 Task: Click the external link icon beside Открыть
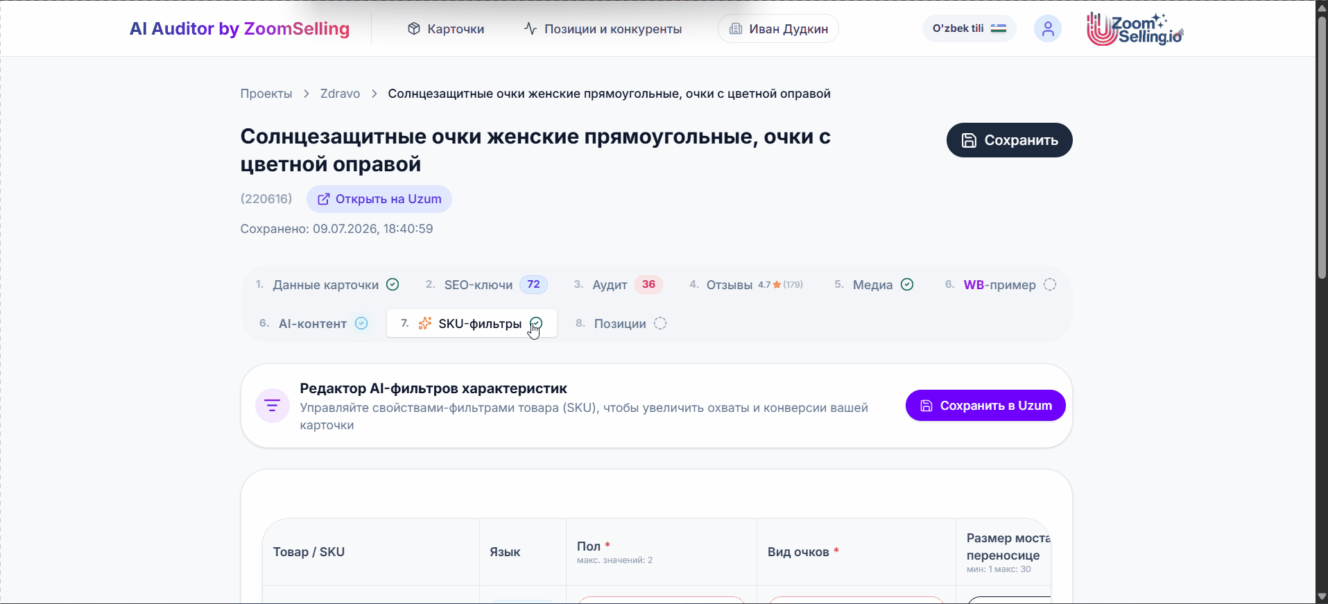tap(323, 199)
